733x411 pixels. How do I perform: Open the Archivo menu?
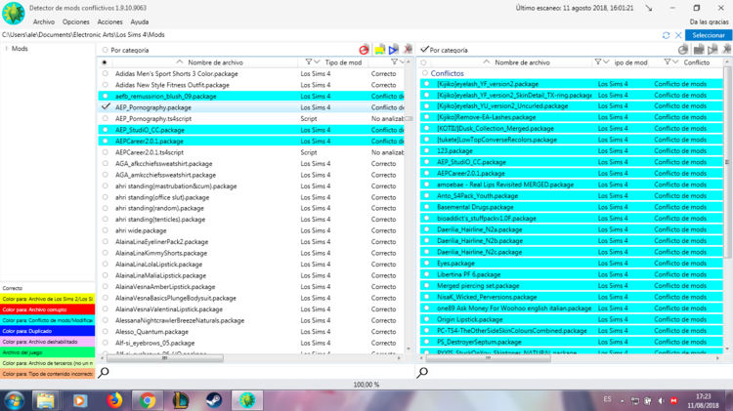[43, 21]
